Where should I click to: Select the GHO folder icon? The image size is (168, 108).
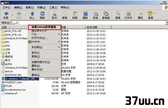click(3, 46)
